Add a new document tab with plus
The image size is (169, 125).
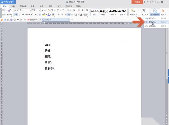(72, 20)
